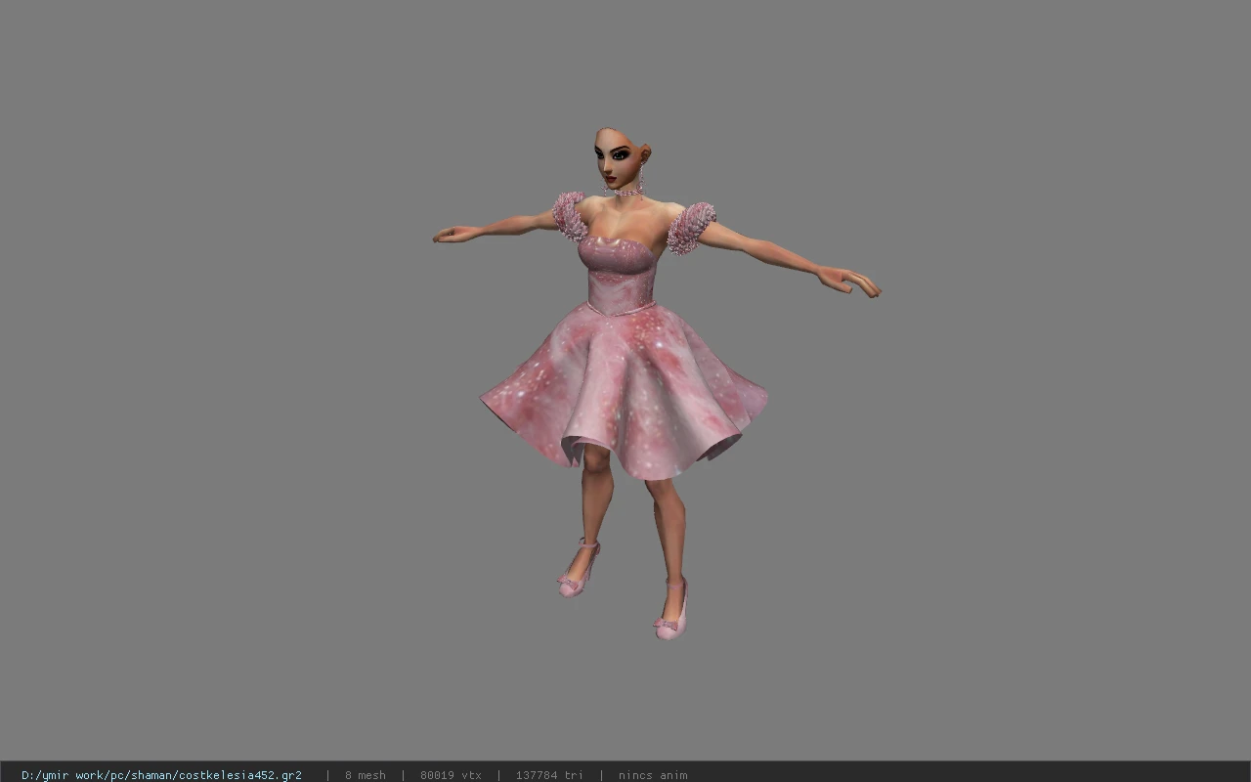This screenshot has width=1251, height=782.
Task: Click the 'nincs anim' status entry
Action: tap(653, 775)
